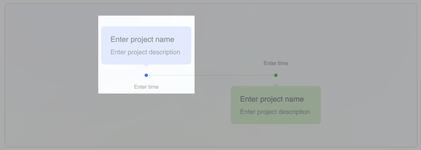
Task: Click the left padding of the blue card
Action: coord(105,45)
